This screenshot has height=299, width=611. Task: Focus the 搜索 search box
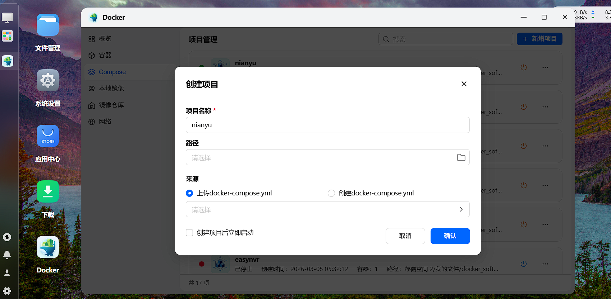[x=446, y=39]
